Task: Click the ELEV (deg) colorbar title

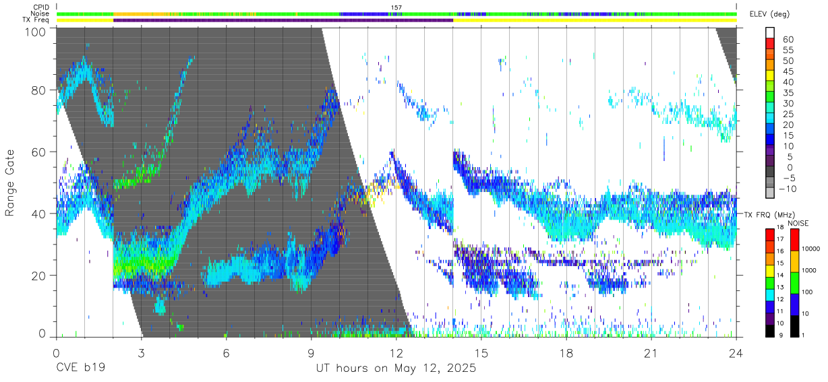Action: point(769,13)
